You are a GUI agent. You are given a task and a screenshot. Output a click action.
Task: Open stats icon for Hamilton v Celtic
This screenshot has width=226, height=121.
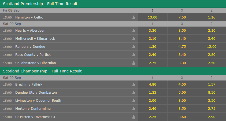click(133, 17)
